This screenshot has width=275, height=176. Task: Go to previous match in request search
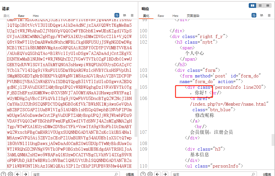(x=18, y=174)
